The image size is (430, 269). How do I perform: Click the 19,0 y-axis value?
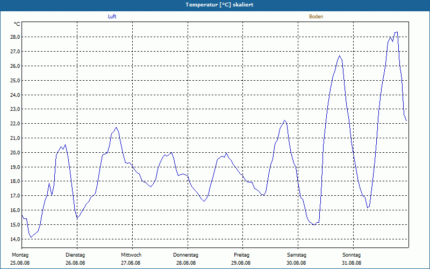coord(16,167)
